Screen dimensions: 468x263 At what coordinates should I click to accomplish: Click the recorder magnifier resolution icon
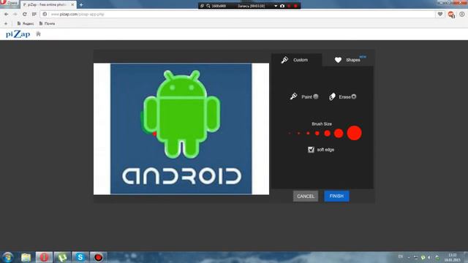(208, 6)
